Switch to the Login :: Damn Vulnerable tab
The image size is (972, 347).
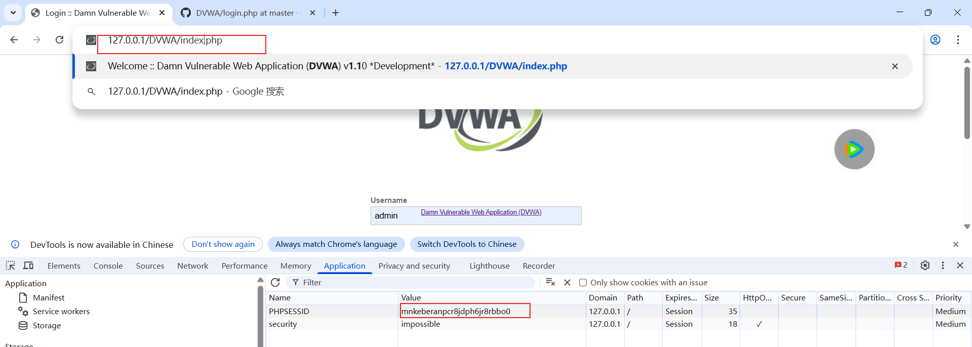tap(98, 13)
